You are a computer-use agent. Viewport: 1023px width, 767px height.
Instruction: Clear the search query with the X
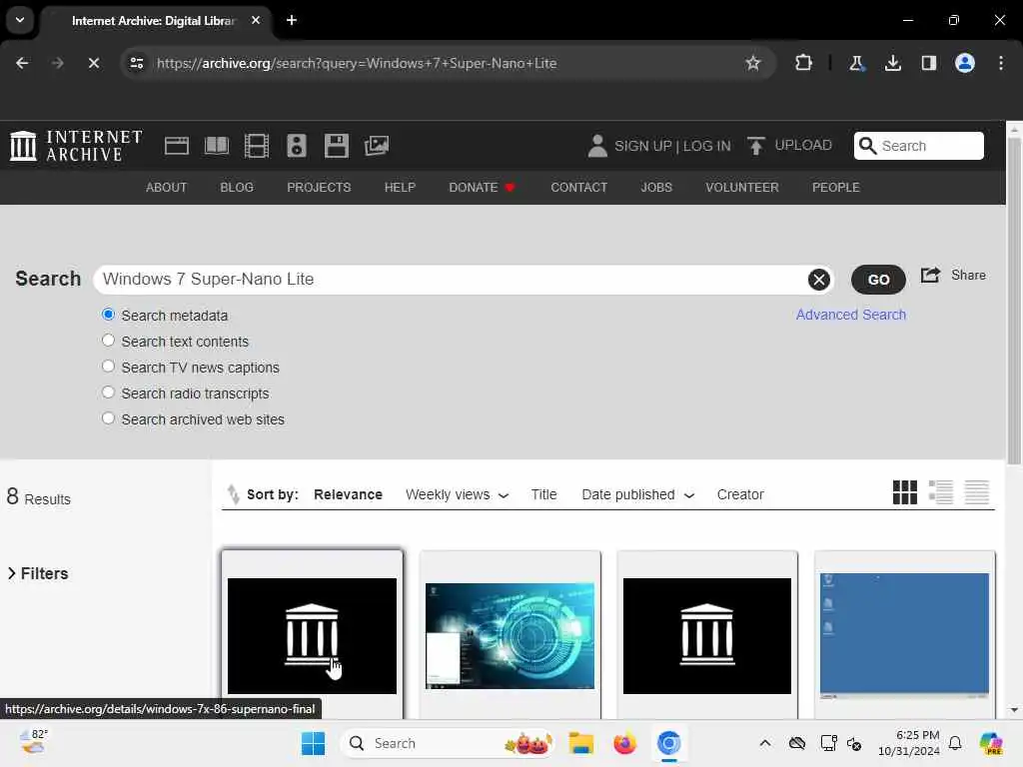(x=819, y=280)
